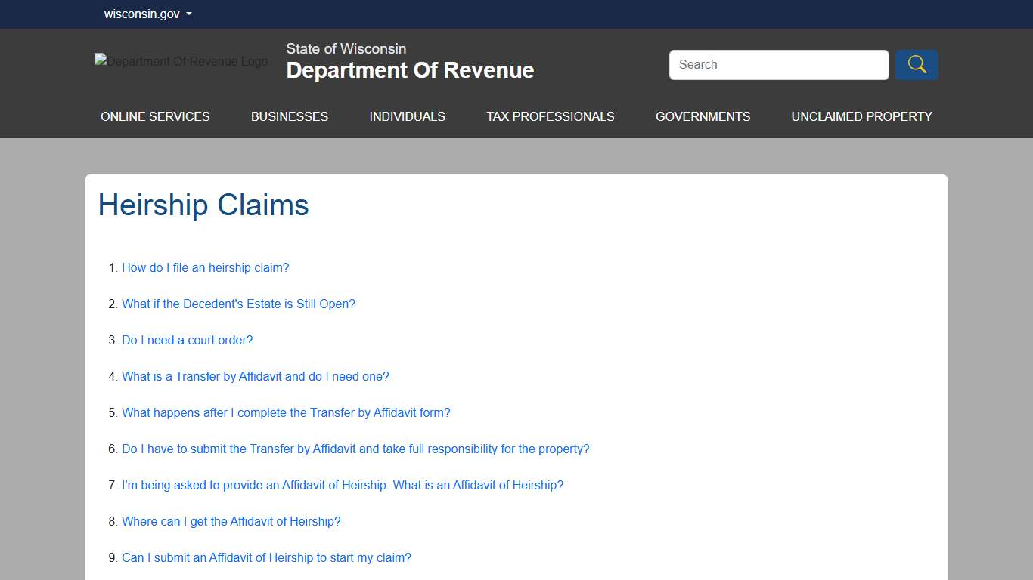Image resolution: width=1033 pixels, height=580 pixels.
Task: Open the Unclaimed Property menu
Action: point(861,116)
